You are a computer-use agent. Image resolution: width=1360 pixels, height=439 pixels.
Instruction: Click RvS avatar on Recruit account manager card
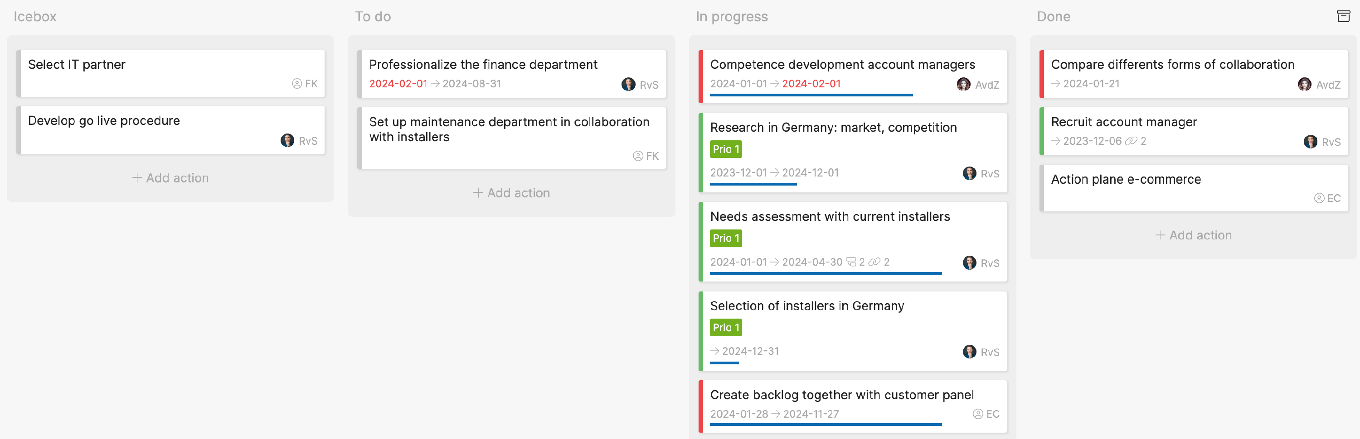(1311, 141)
